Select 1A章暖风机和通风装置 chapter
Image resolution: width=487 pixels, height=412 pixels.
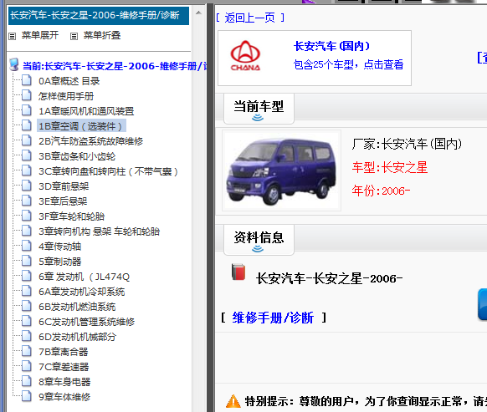[86, 111]
